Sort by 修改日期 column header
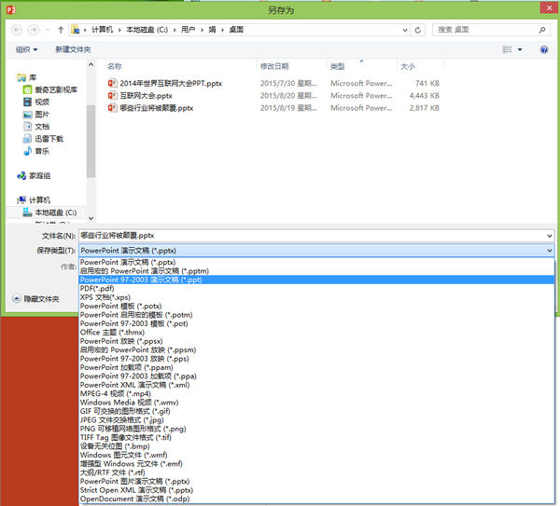Image resolution: width=560 pixels, height=506 pixels. pyautogui.click(x=274, y=66)
